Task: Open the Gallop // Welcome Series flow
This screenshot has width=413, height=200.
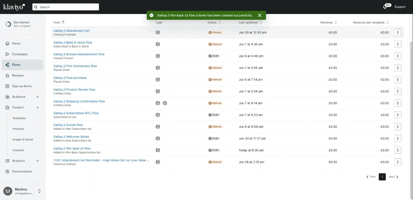Action: (x=71, y=136)
